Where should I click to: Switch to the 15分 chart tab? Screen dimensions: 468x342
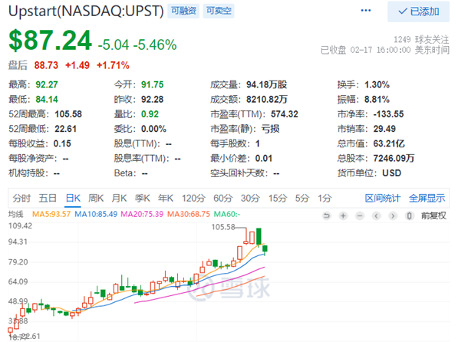point(278,198)
